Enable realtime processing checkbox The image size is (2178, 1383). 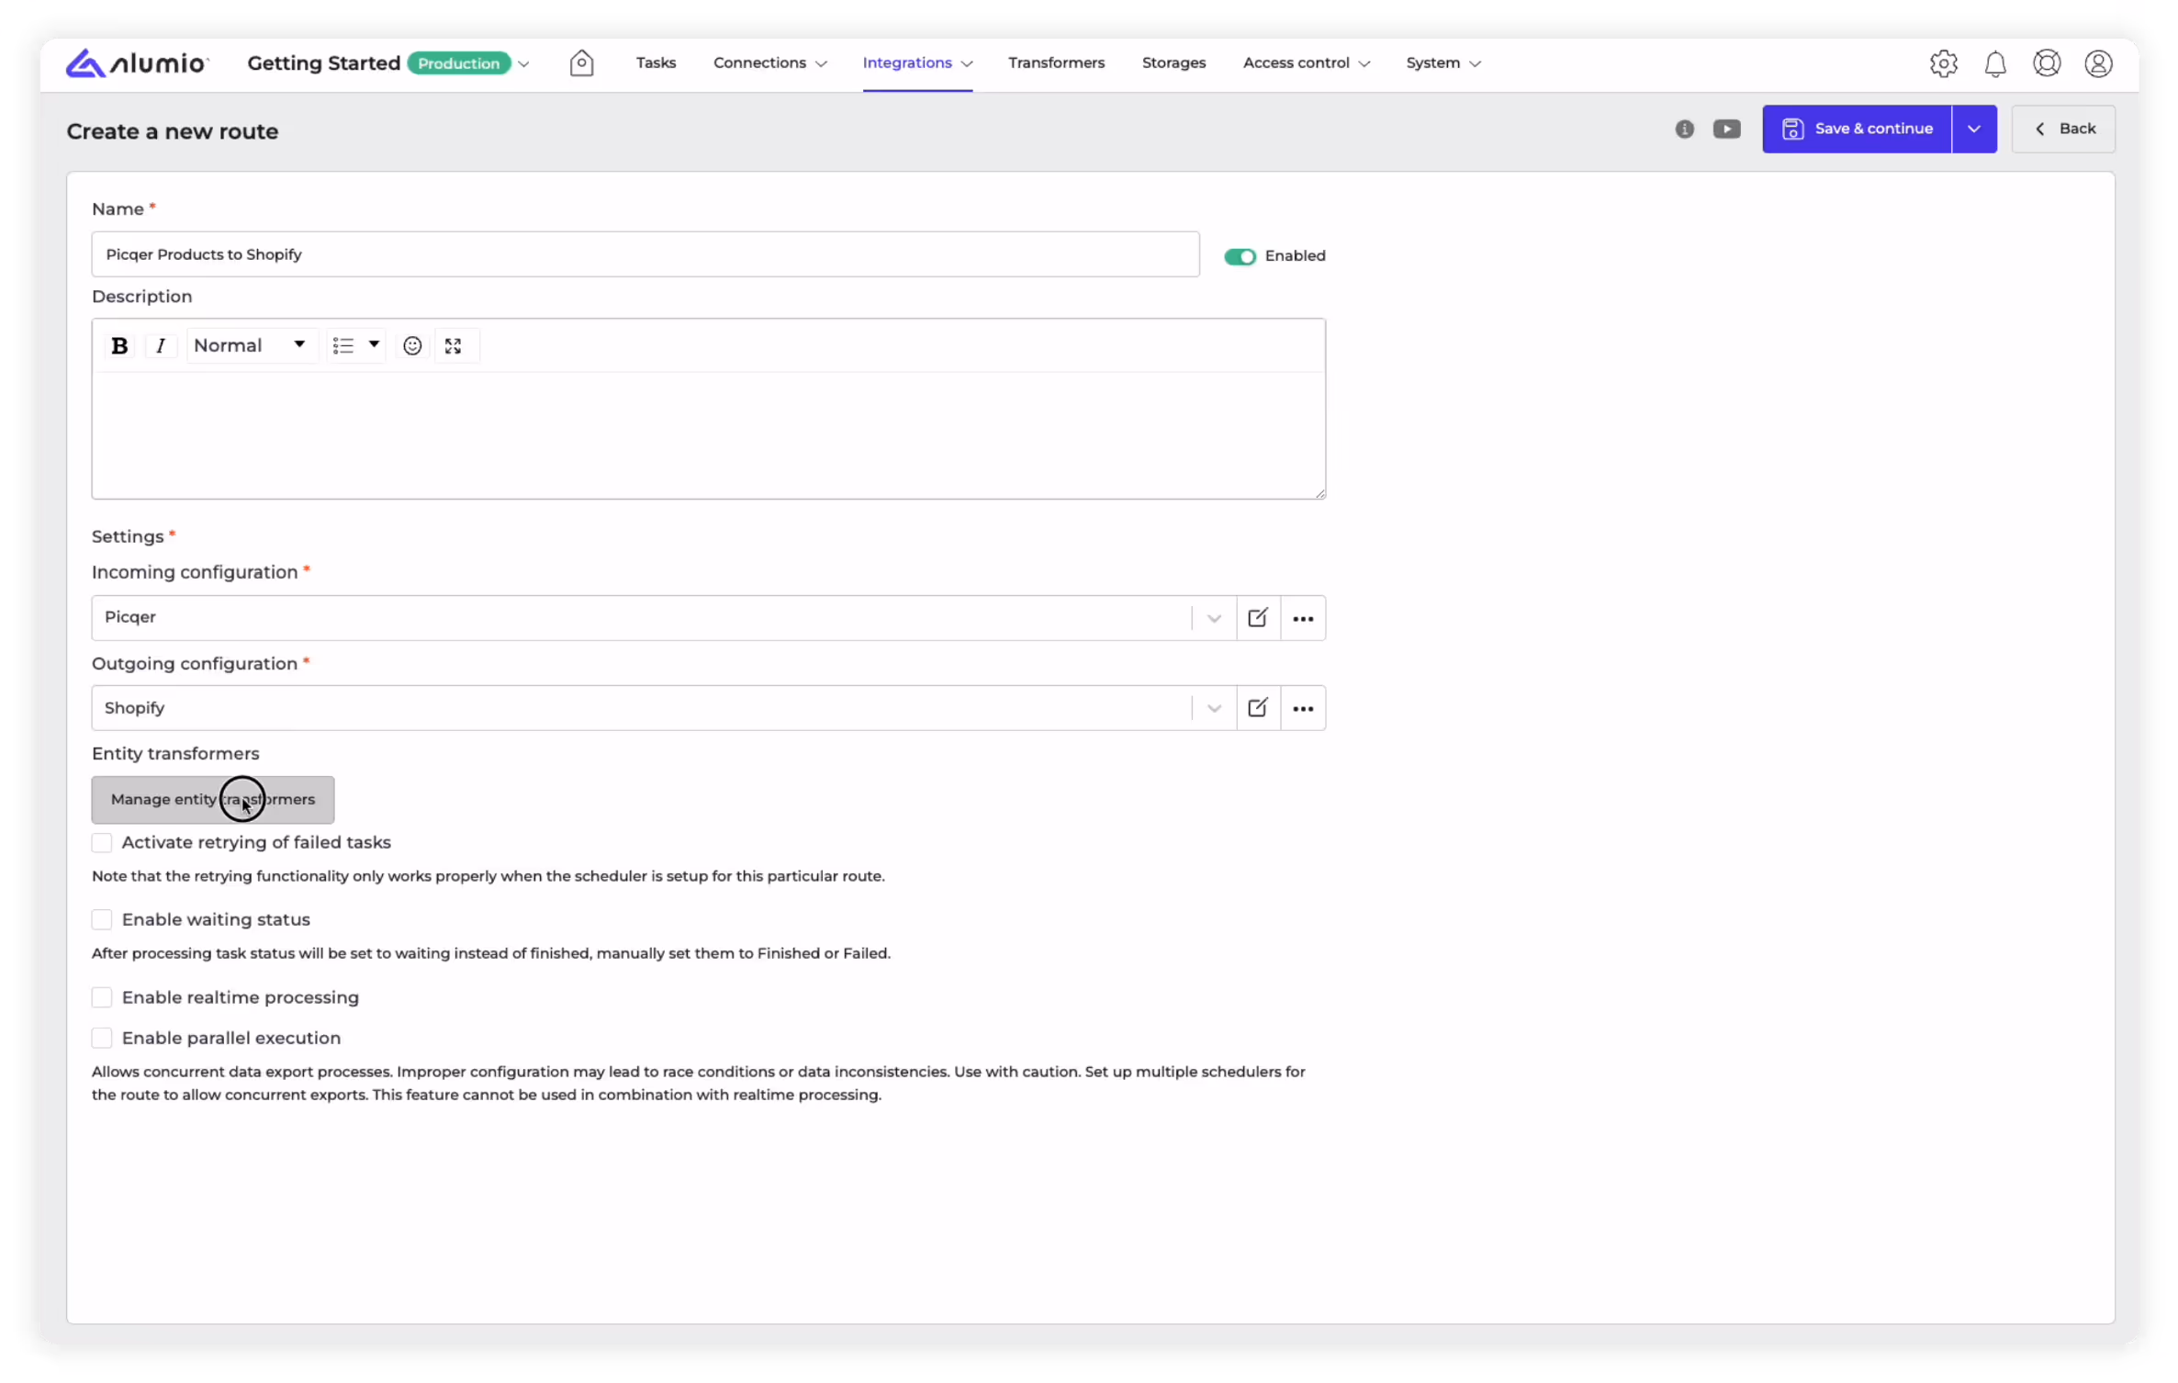(x=102, y=998)
